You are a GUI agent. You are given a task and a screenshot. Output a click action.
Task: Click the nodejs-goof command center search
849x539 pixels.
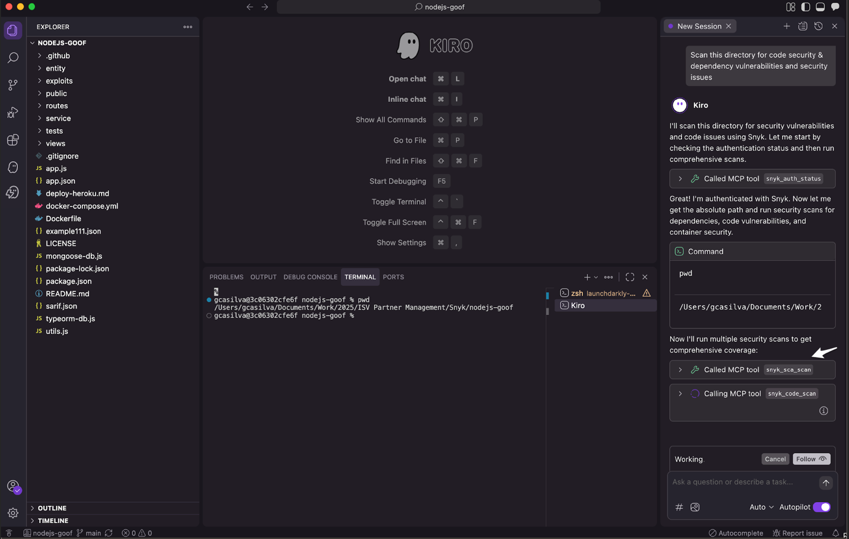[x=439, y=7]
